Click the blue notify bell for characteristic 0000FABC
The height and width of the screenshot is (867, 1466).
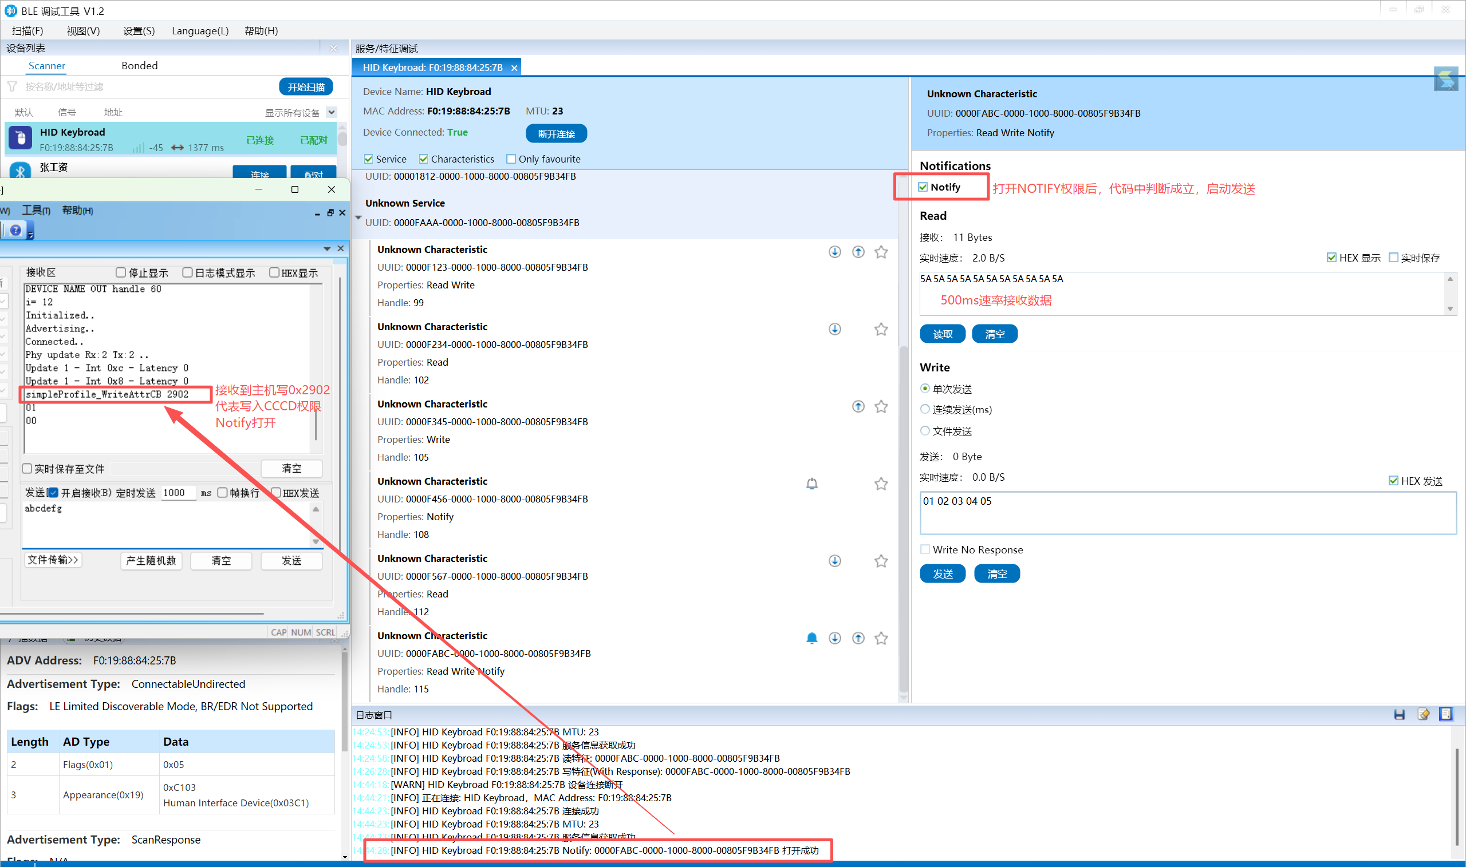pyautogui.click(x=811, y=638)
